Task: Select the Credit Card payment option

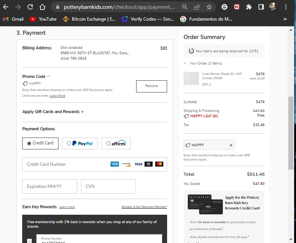Action: click(x=40, y=143)
